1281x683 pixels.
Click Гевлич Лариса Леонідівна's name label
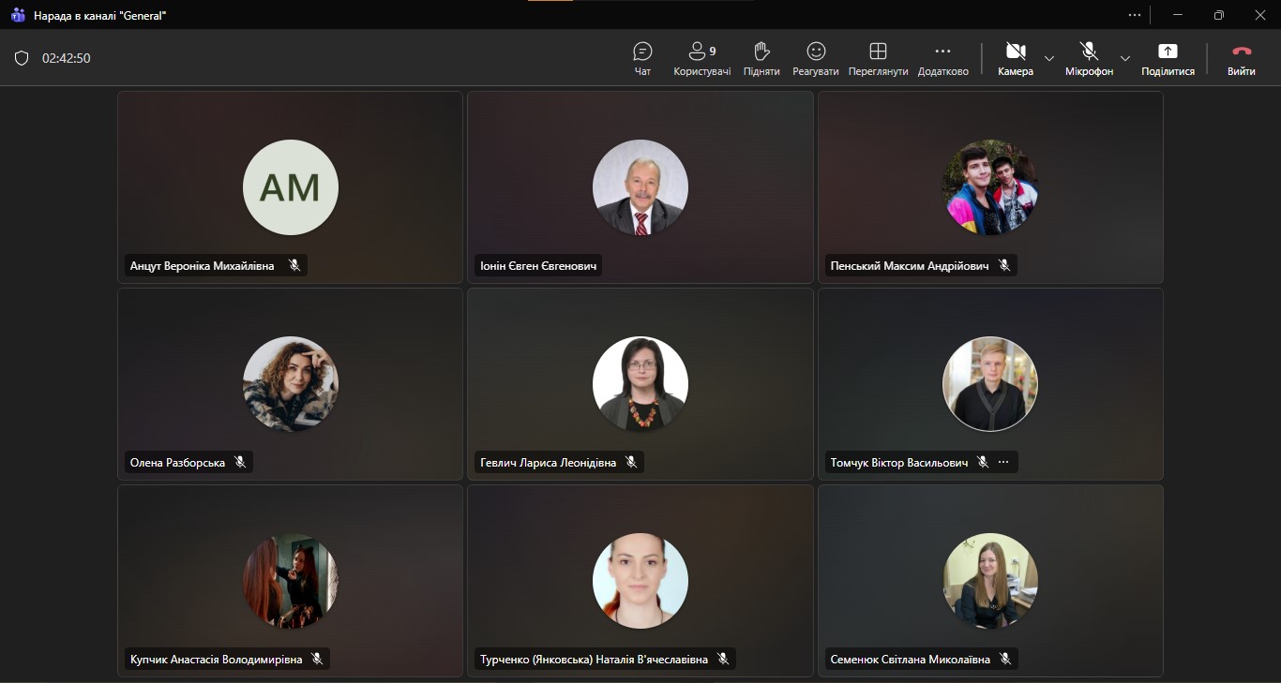click(549, 463)
